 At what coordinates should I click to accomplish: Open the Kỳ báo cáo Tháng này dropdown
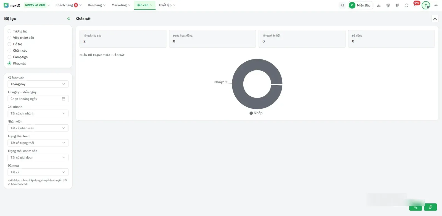38,84
